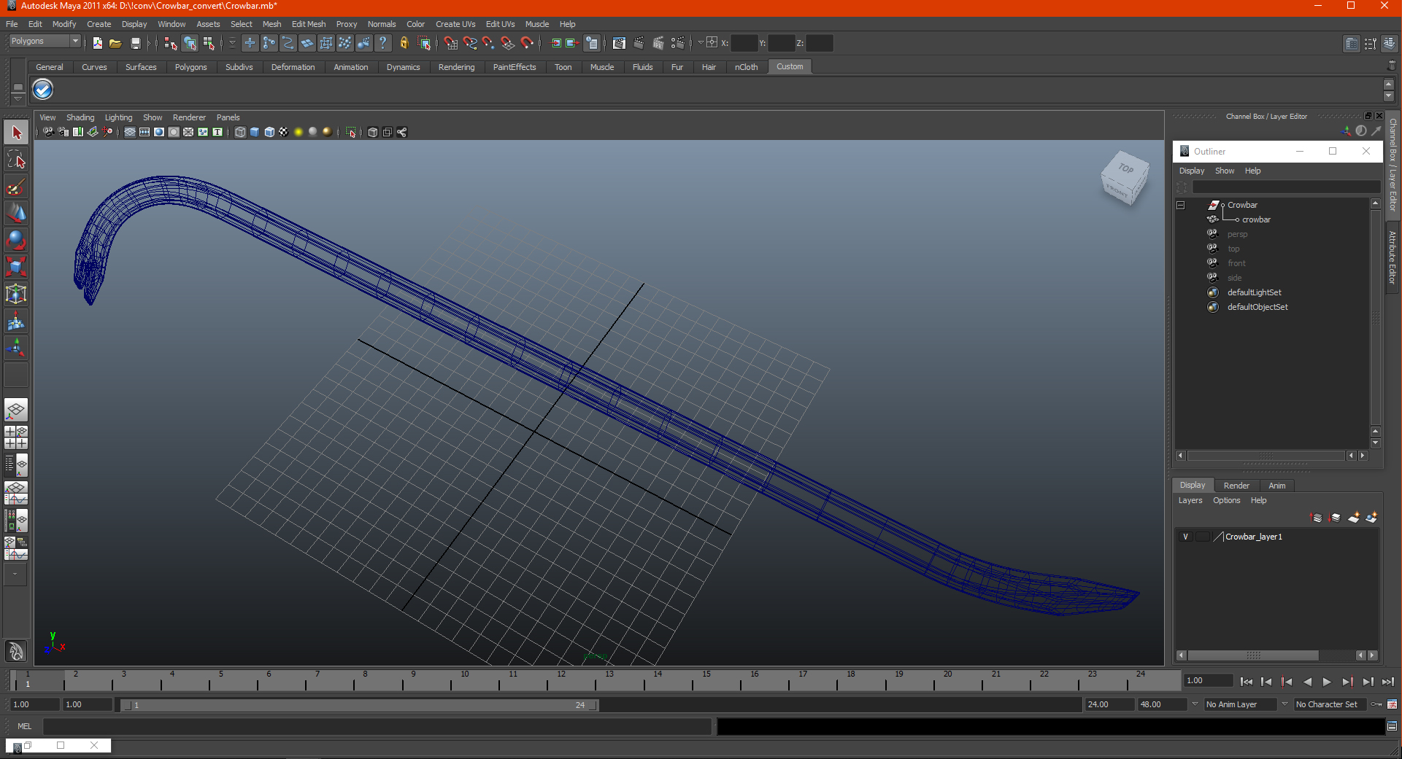The height and width of the screenshot is (759, 1402).
Task: Activate the Rotate tool
Action: point(16,241)
